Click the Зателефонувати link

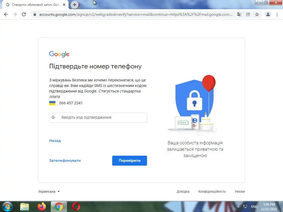[x=65, y=160]
